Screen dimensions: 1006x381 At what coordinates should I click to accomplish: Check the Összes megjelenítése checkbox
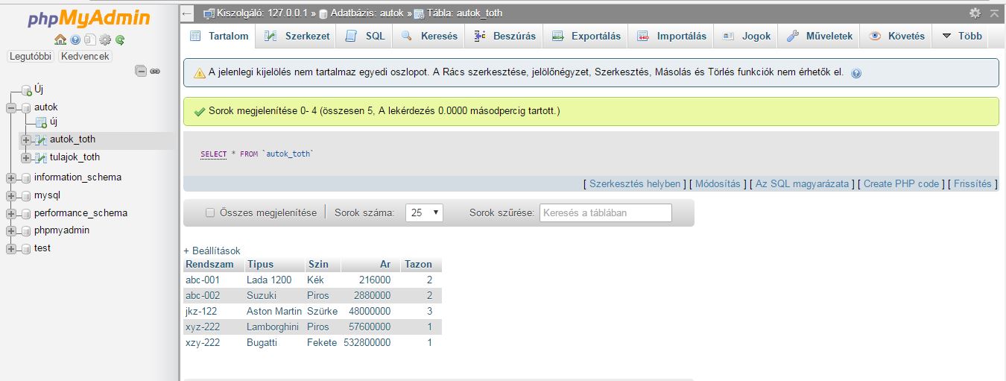pyautogui.click(x=210, y=212)
